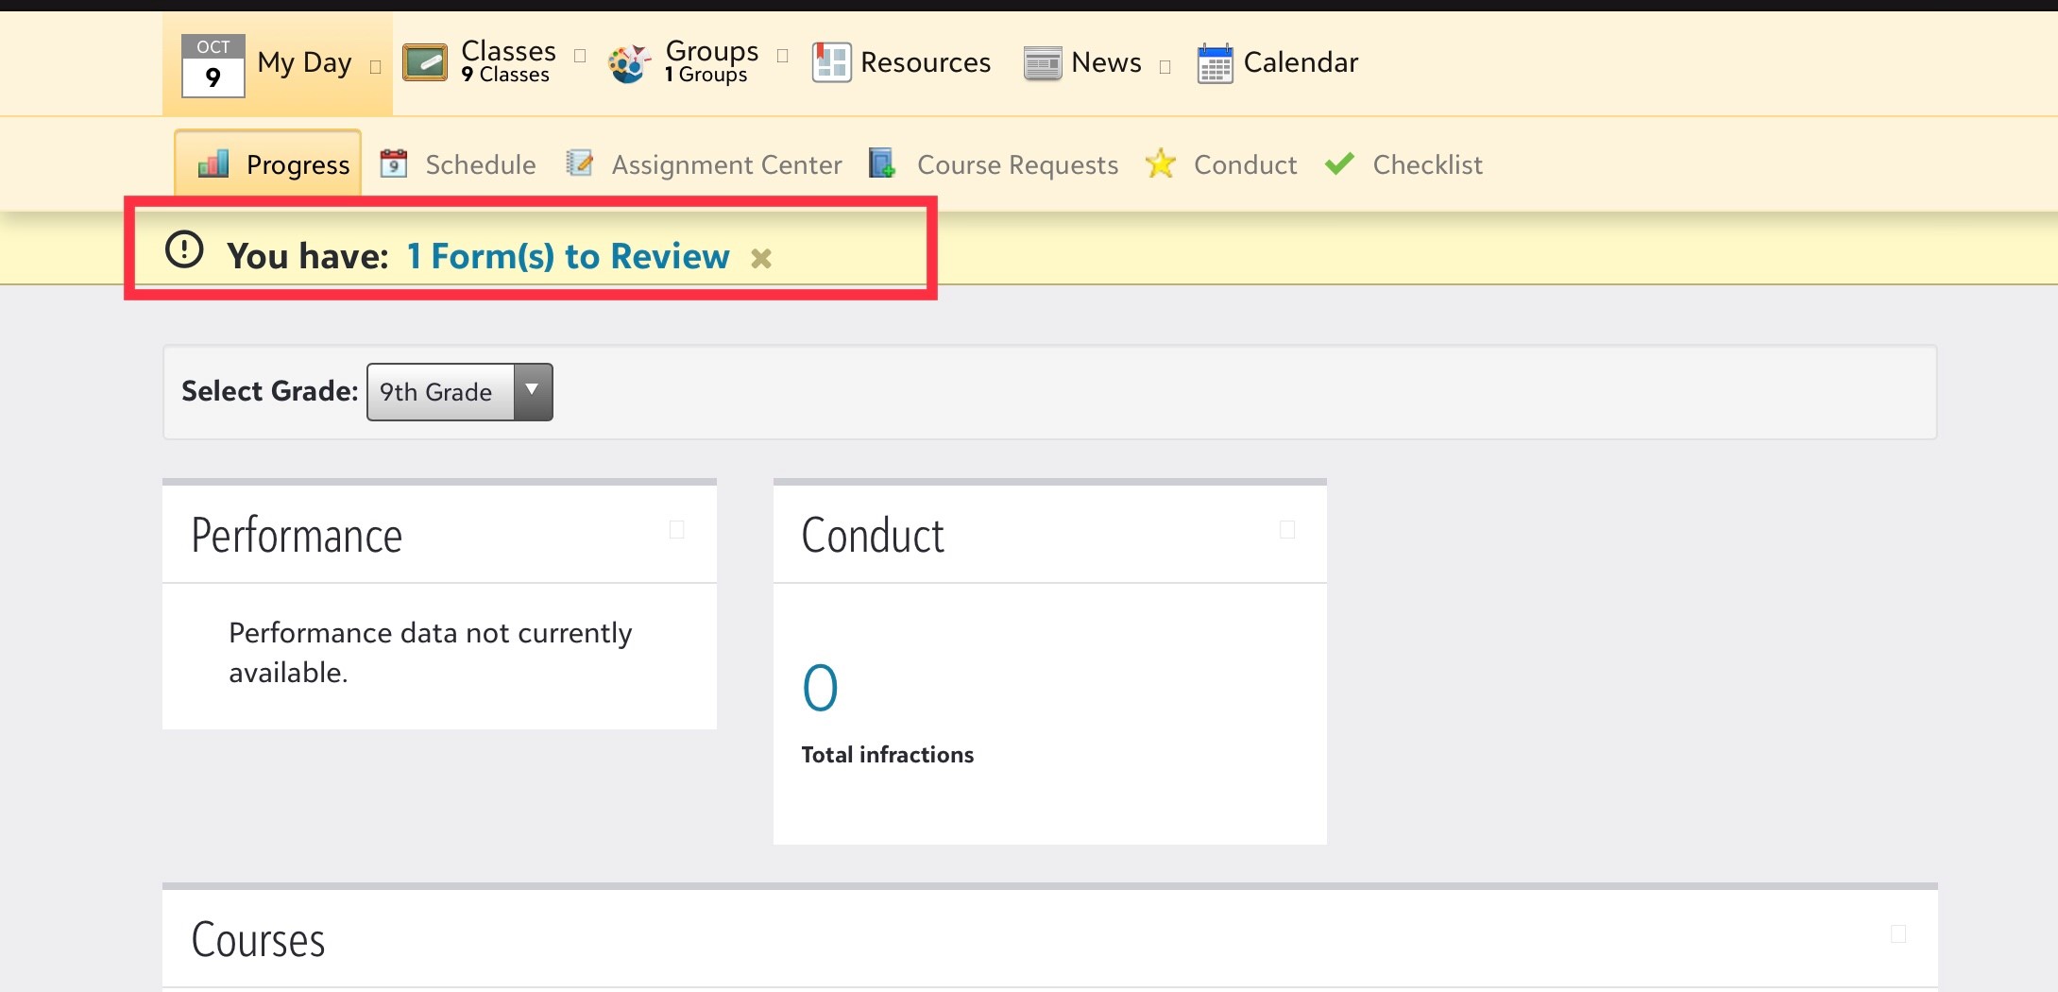
Task: Click the Schedule calendar icon
Action: (x=394, y=163)
